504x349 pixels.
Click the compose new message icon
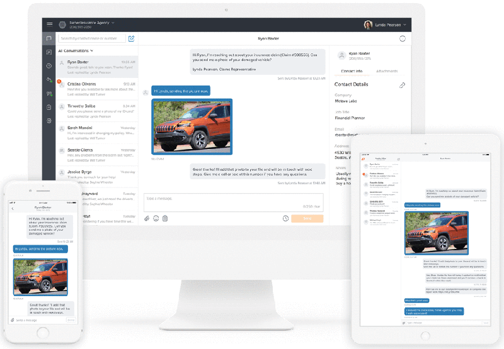(x=131, y=38)
